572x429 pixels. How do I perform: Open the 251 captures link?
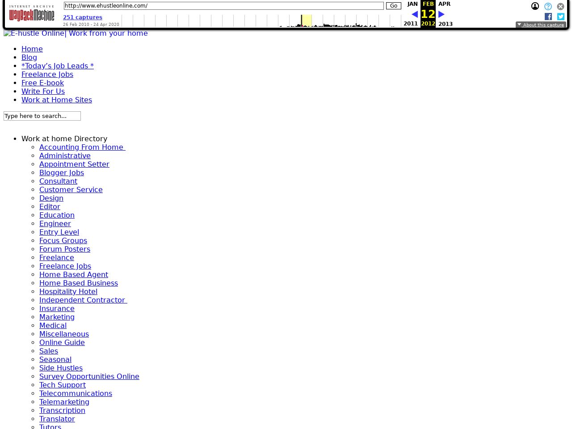tap(83, 17)
